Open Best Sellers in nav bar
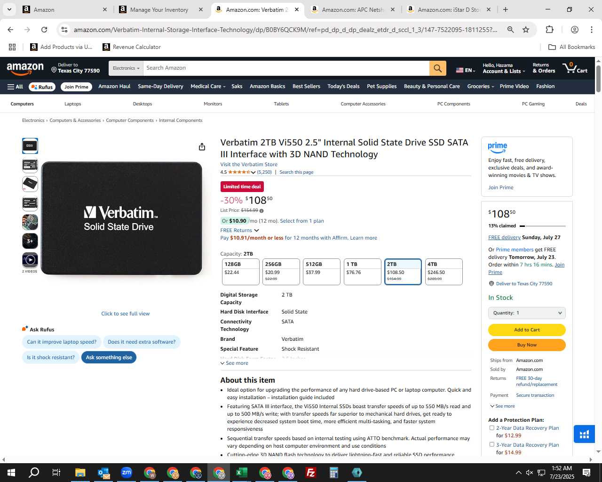This screenshot has height=482, width=602. click(306, 87)
